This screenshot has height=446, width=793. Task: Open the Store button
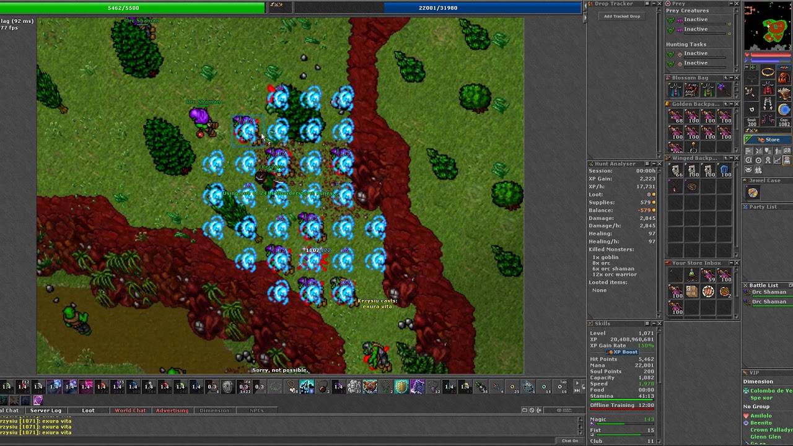[x=768, y=140]
